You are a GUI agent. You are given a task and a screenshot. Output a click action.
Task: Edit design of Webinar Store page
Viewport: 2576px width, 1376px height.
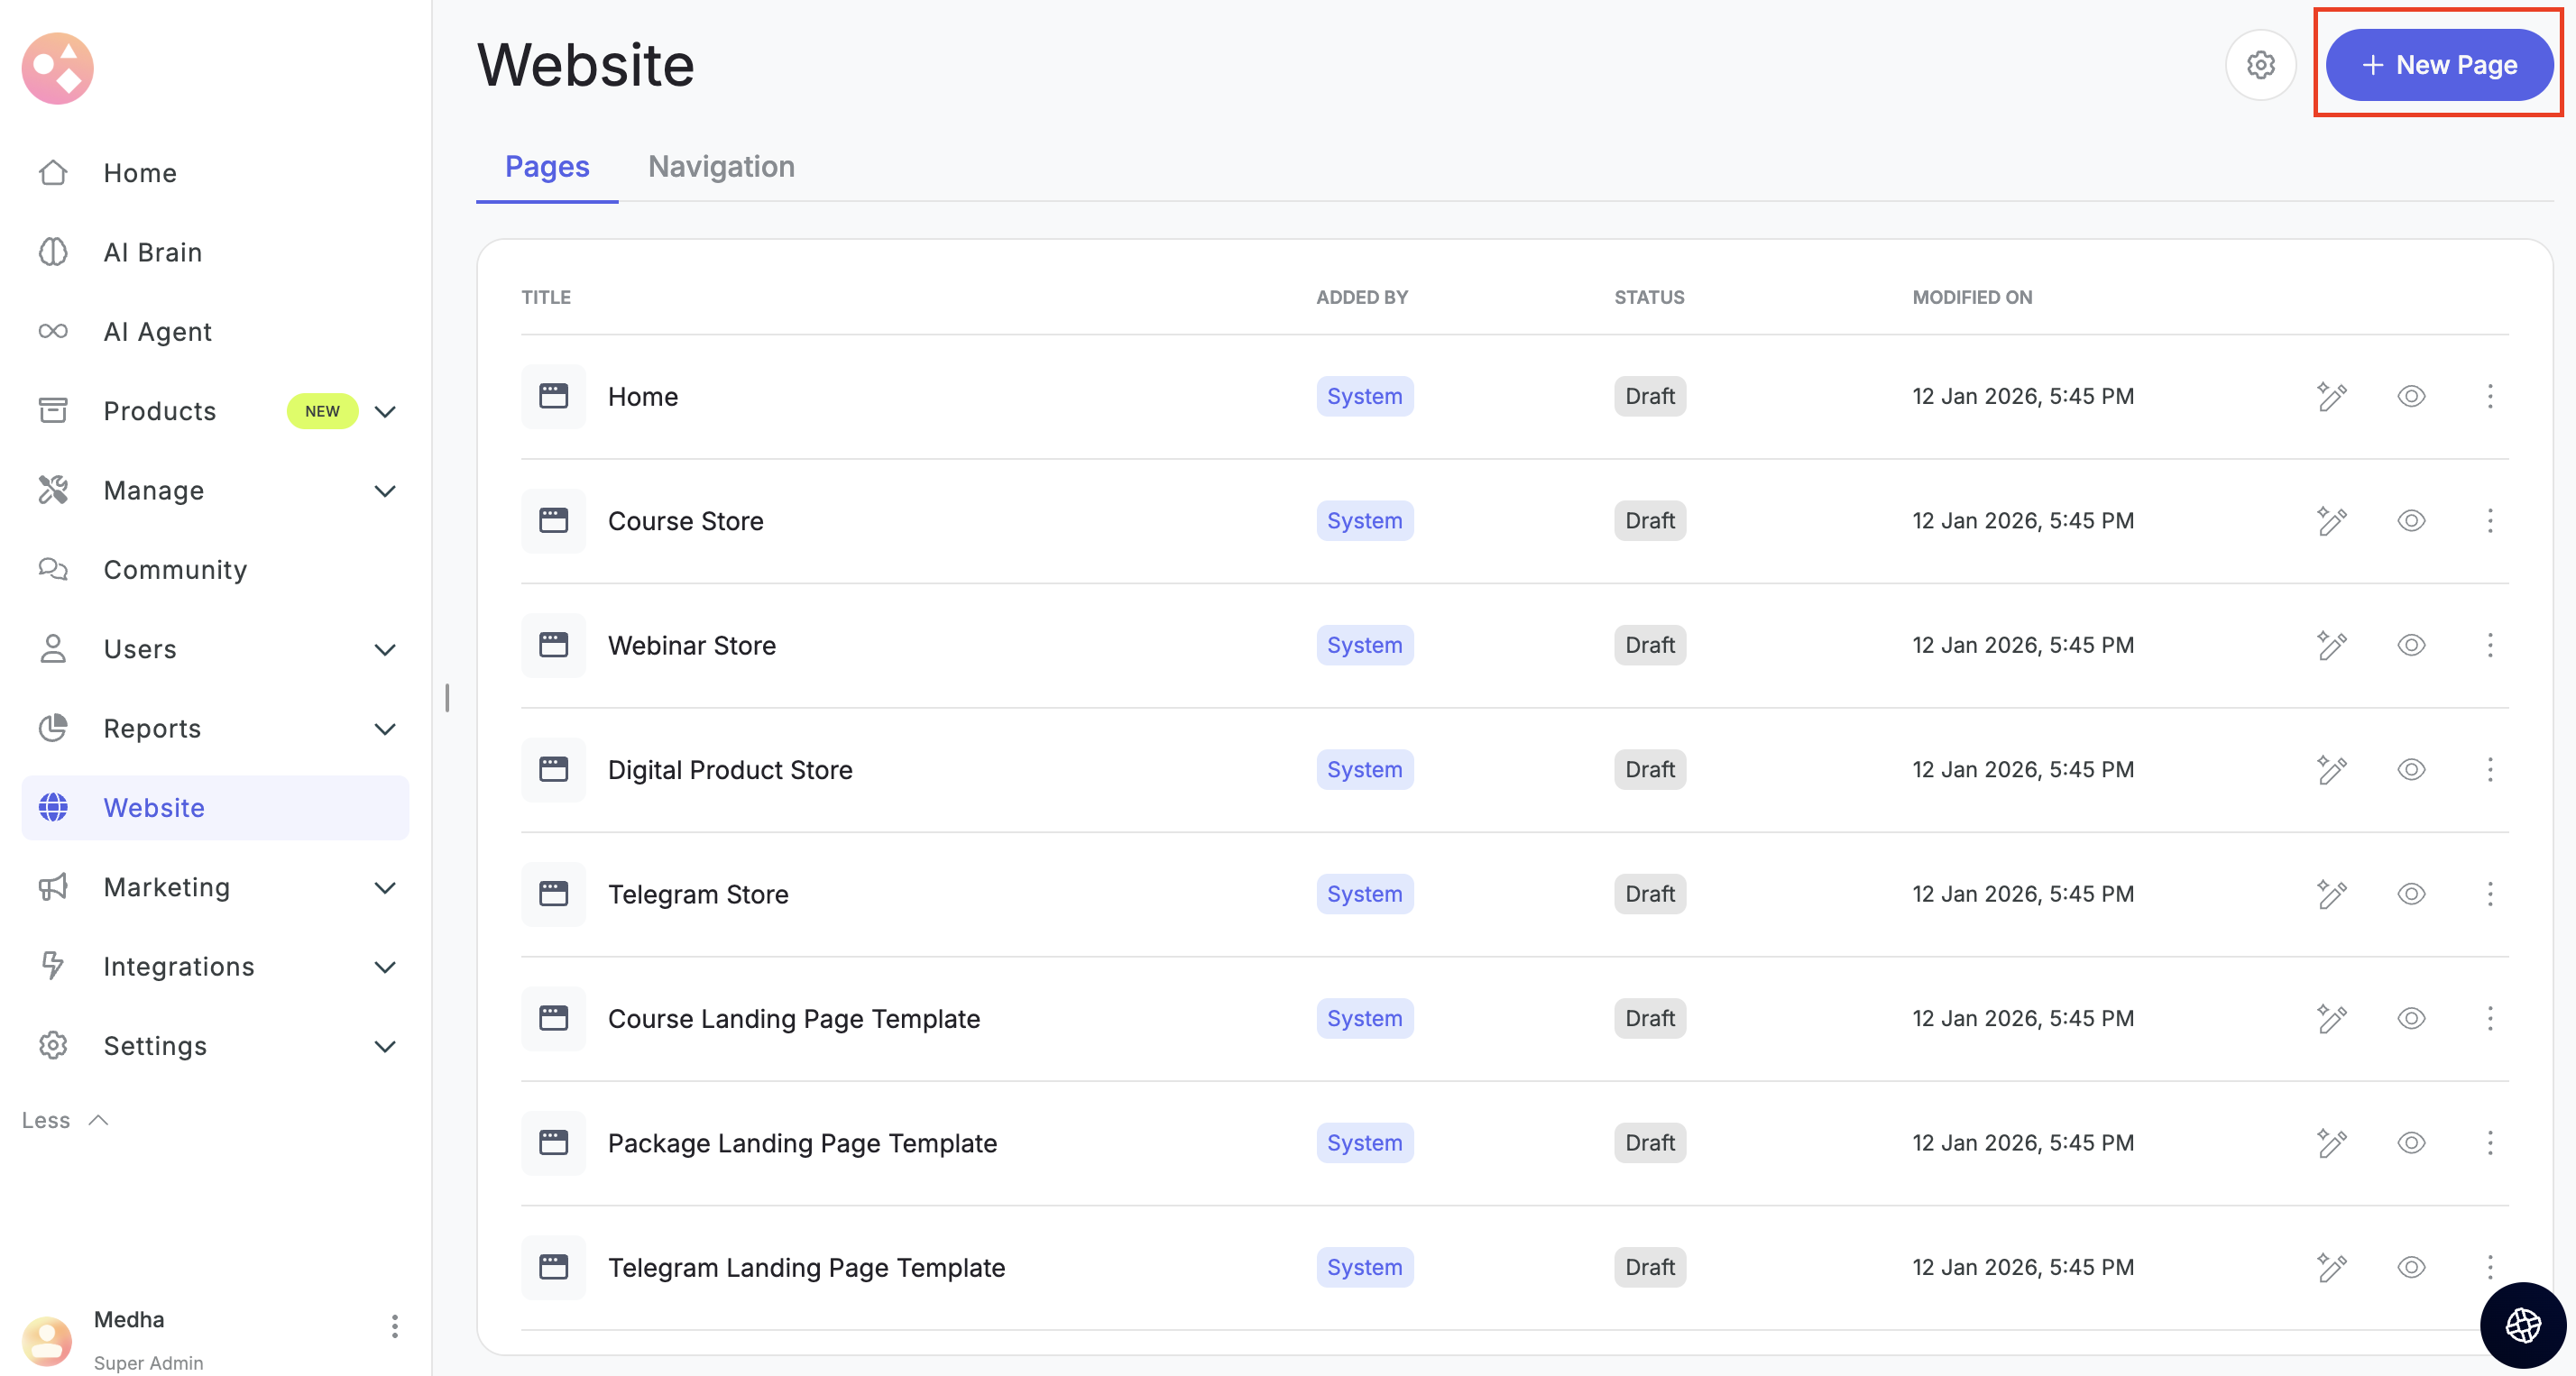pos(2331,646)
